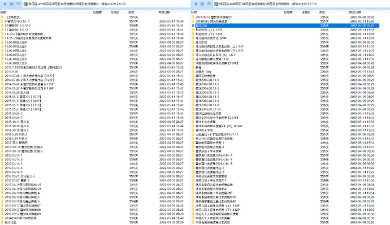Image resolution: width=390 pixels, height=225 pixels.
Task: Select '2016.5.29 丹妈 5' folder
Action: pyautogui.click(x=16, y=139)
